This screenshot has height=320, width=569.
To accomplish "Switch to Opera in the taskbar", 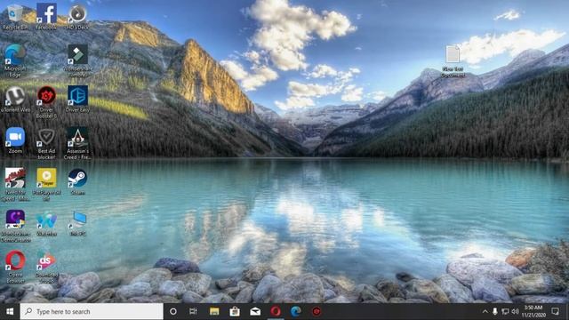I will point(276,311).
